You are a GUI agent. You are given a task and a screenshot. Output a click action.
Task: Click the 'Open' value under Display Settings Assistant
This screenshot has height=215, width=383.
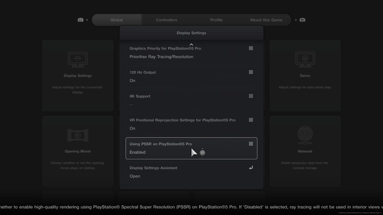tap(135, 176)
